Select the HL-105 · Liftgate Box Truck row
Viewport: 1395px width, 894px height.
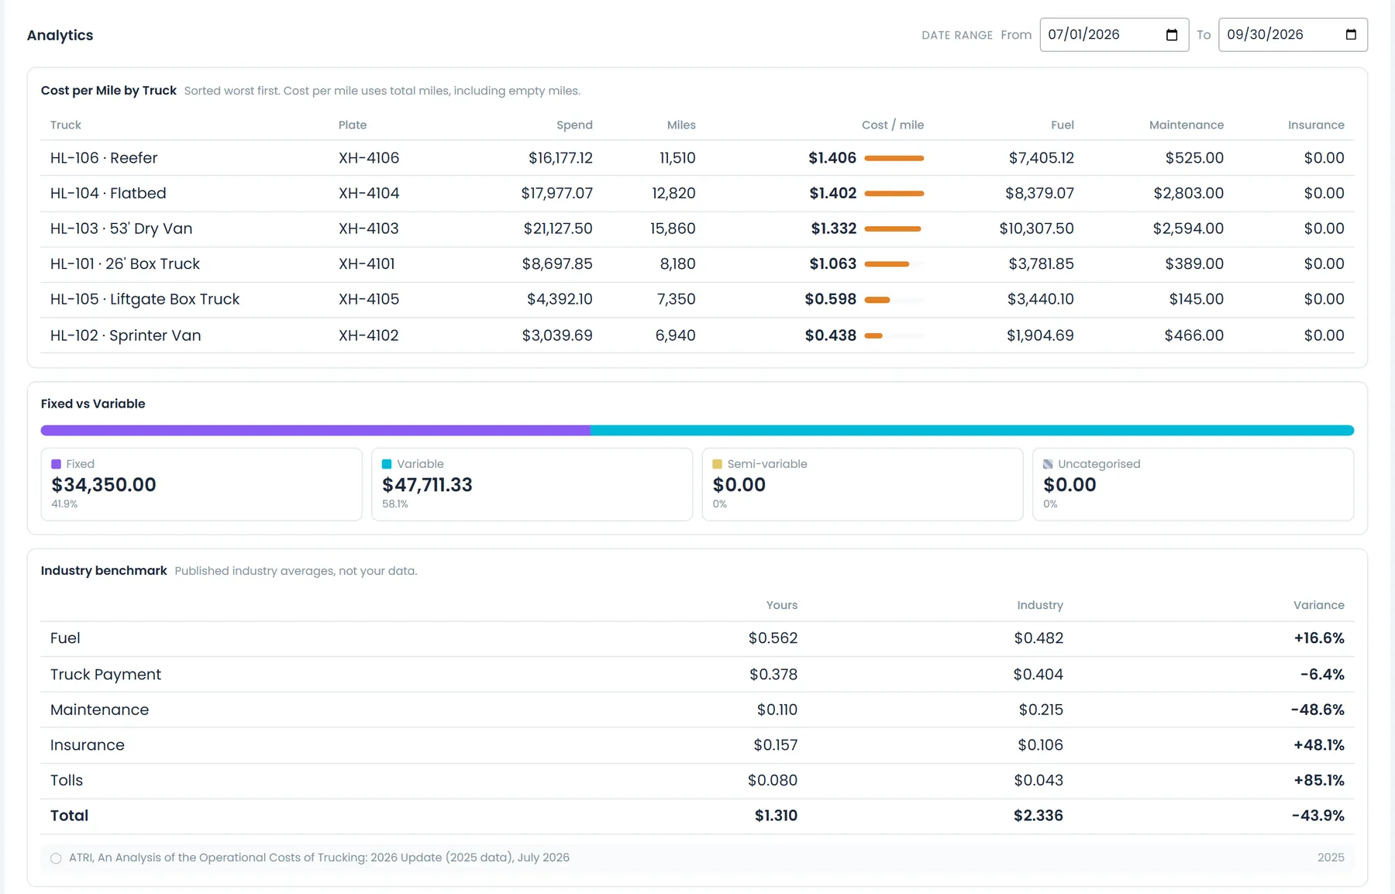(x=697, y=300)
